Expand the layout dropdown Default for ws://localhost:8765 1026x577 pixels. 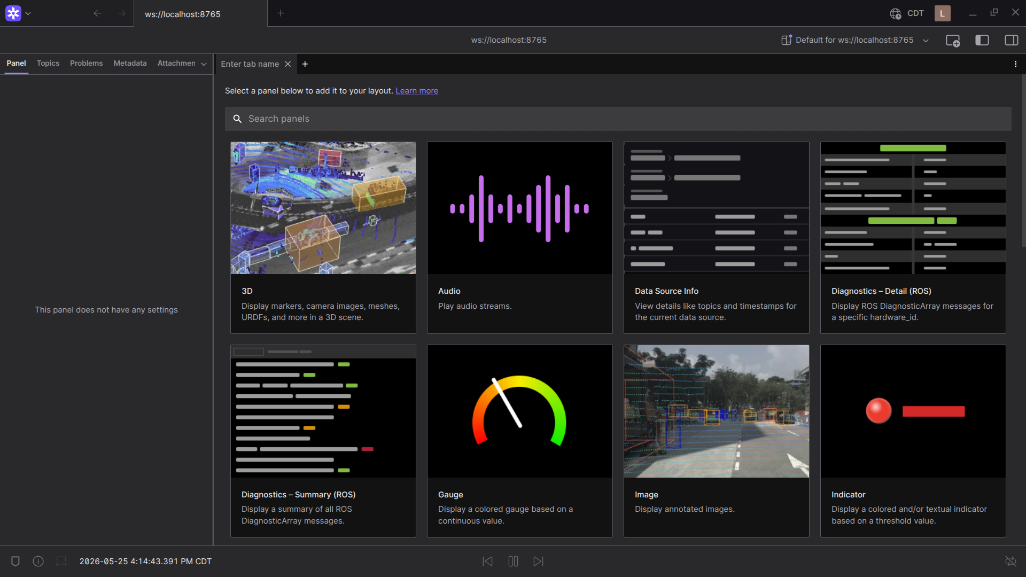tap(855, 40)
